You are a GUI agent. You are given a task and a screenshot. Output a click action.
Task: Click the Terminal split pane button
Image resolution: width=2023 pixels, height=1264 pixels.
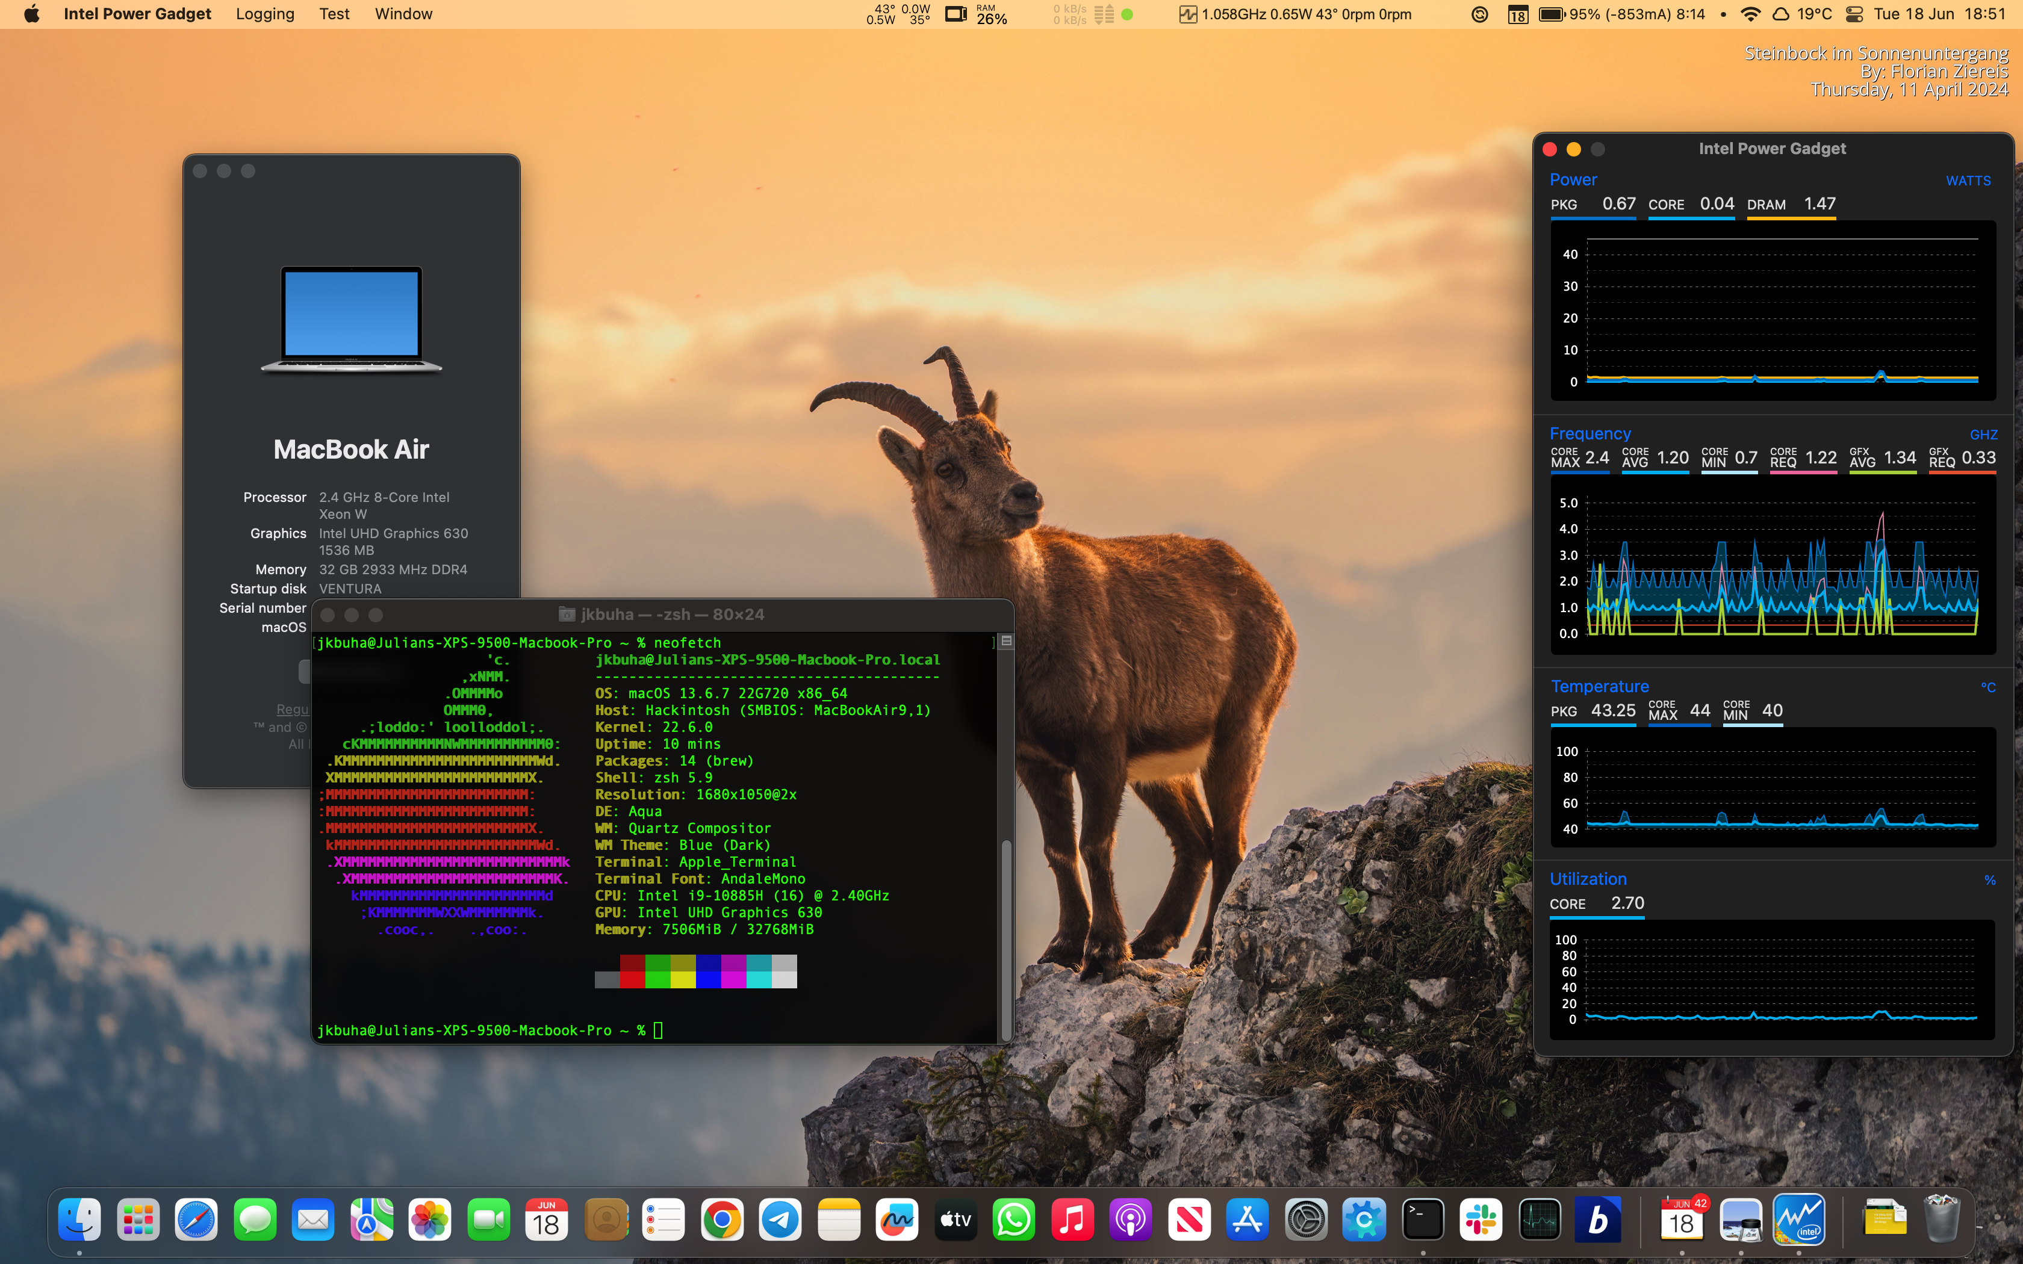[x=1007, y=641]
